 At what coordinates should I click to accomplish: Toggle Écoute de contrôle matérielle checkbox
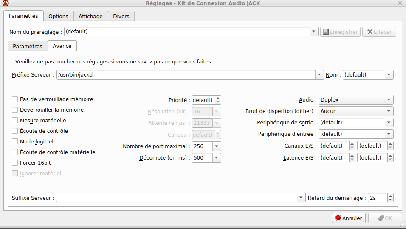pos(15,152)
